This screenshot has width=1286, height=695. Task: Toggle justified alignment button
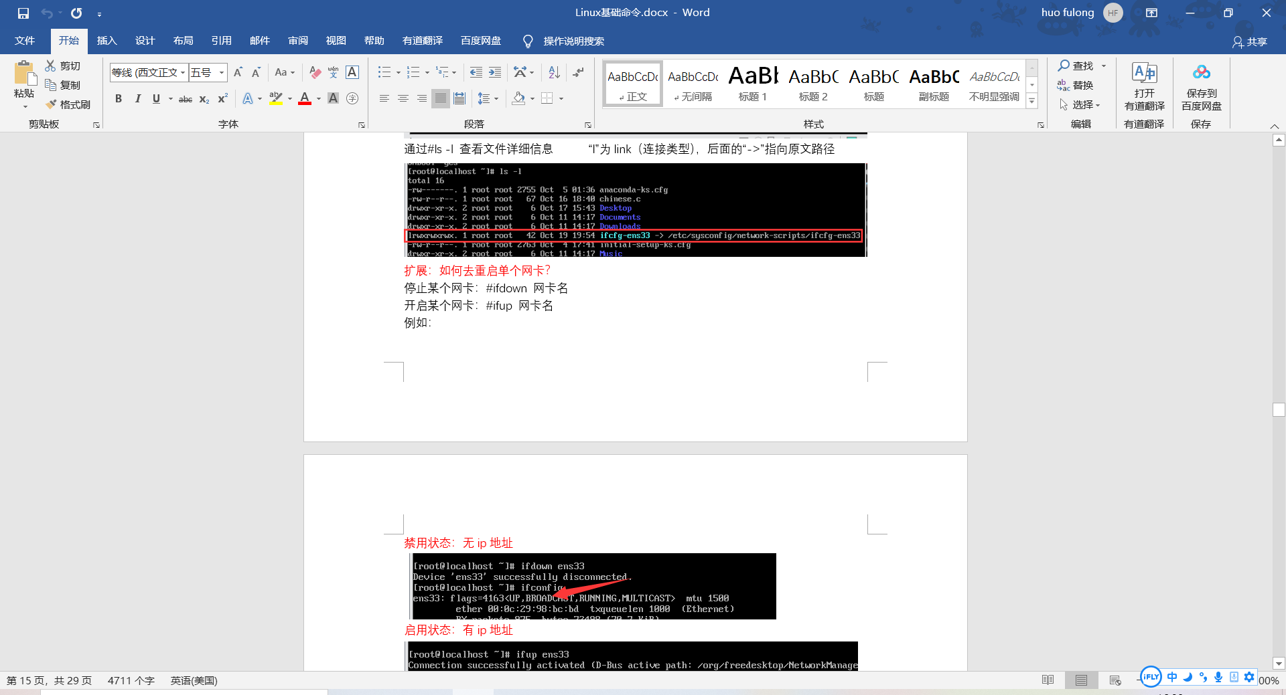[441, 99]
